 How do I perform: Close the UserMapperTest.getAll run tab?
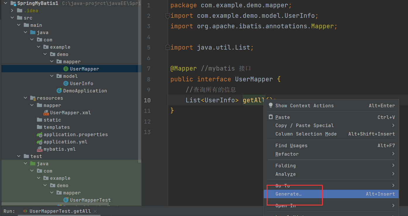click(95, 211)
